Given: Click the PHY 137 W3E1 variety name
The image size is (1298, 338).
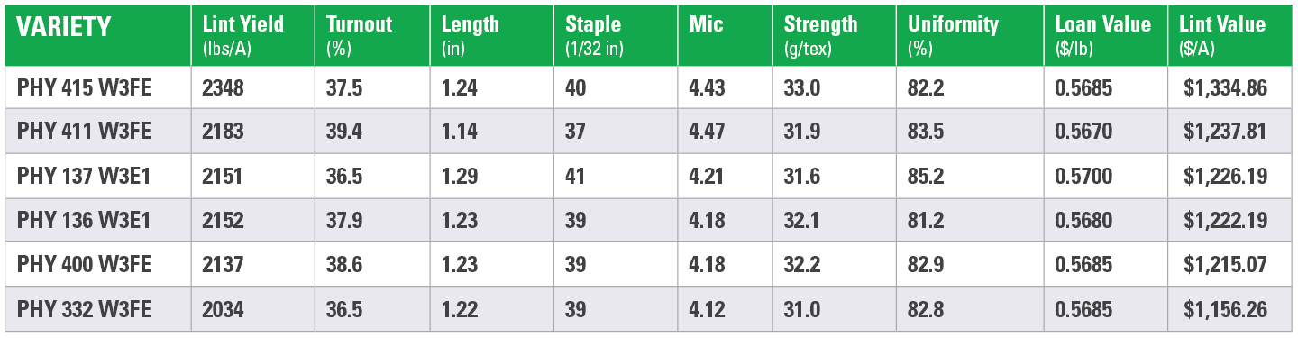Looking at the screenshot, I should pos(83,177).
